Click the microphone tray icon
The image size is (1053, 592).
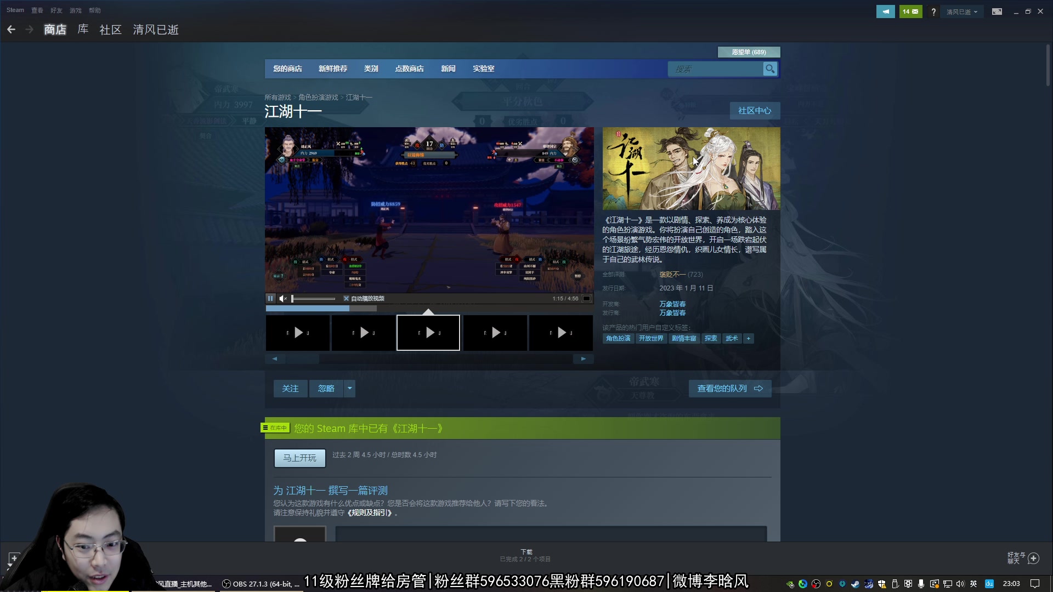coord(921,584)
